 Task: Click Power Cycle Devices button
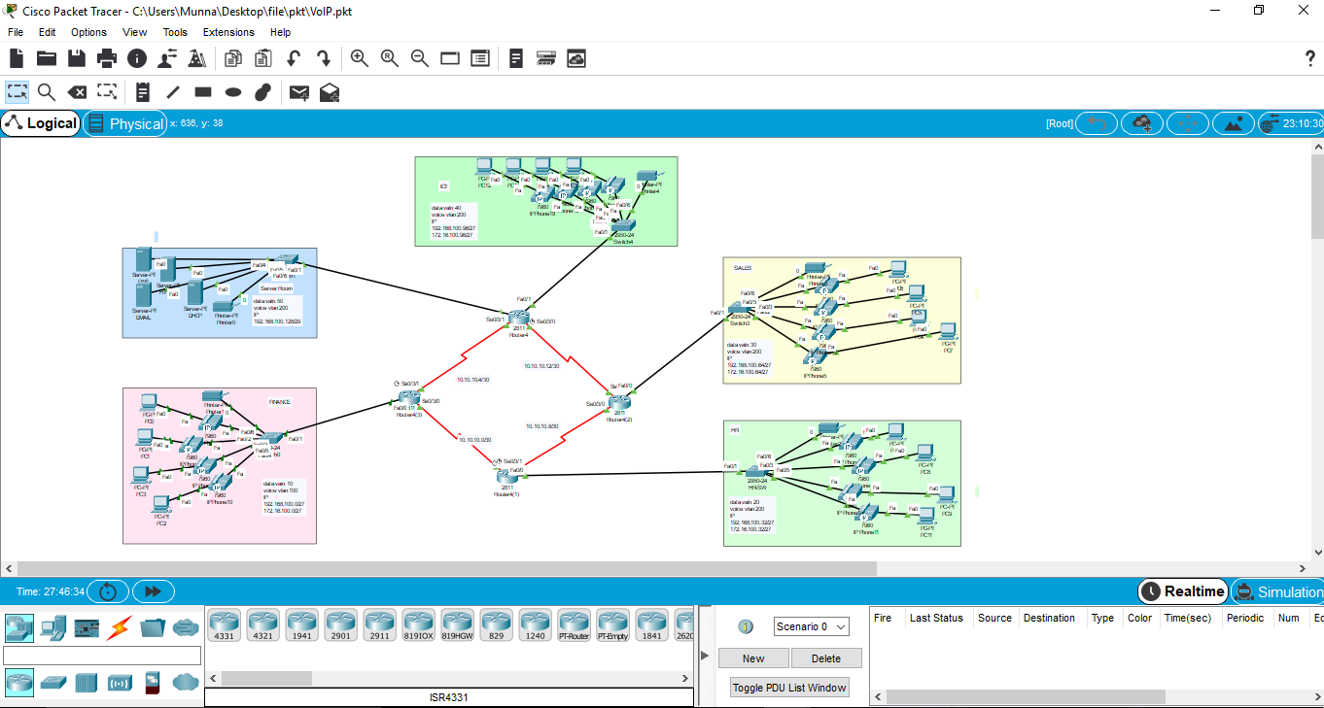108,591
